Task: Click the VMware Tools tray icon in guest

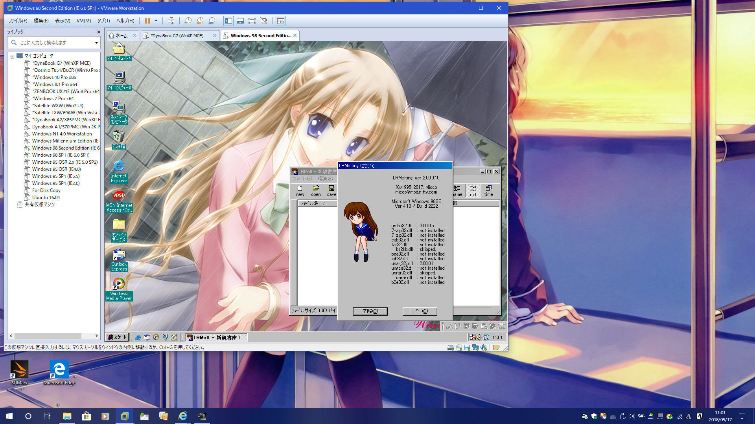Action: (x=486, y=337)
